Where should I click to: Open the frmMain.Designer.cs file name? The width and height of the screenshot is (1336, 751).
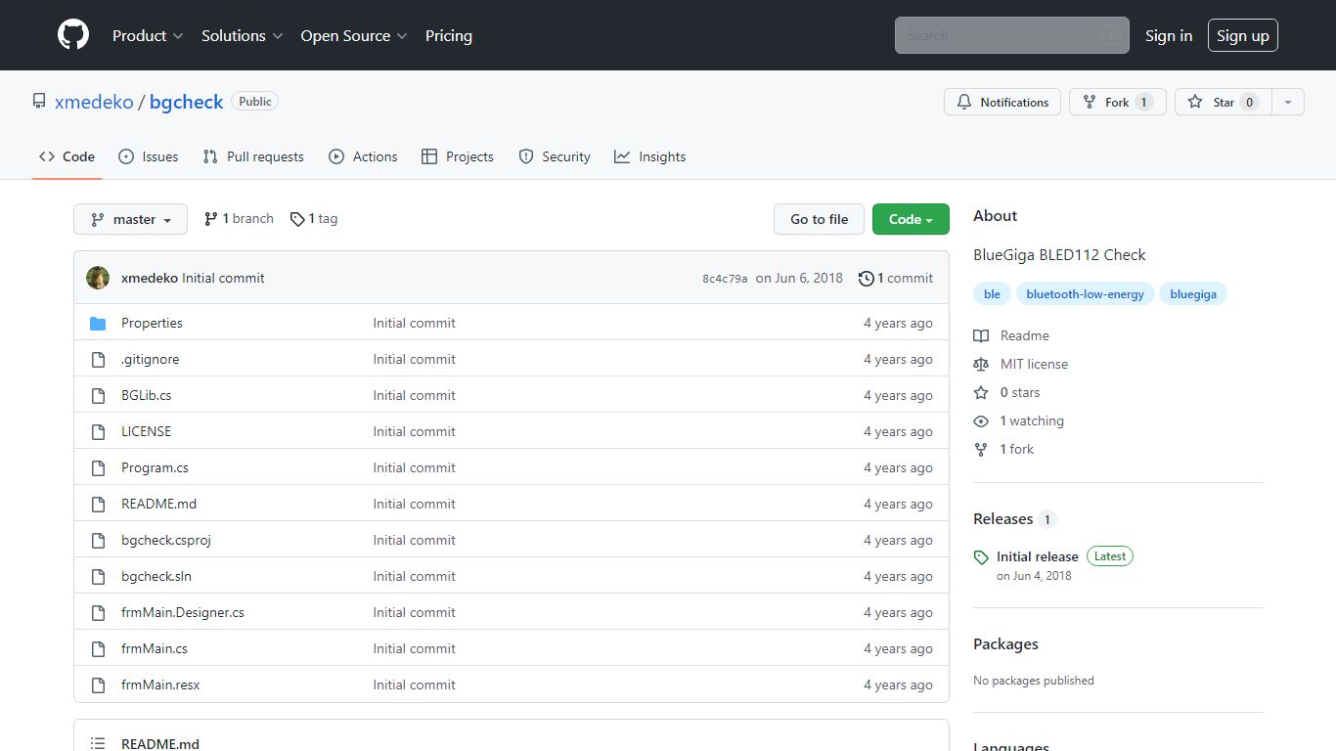click(183, 612)
